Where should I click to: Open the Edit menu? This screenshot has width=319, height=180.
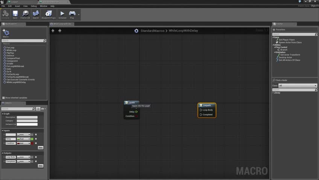point(10,6)
